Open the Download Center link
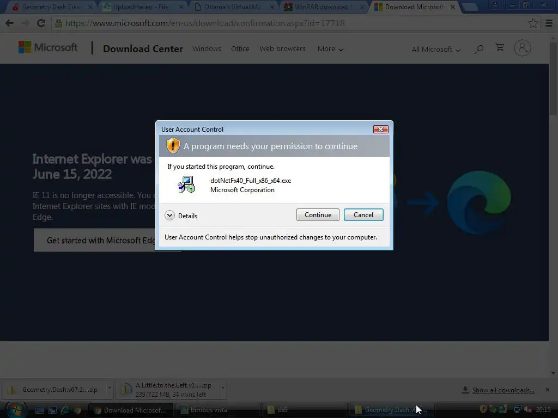 tap(143, 48)
